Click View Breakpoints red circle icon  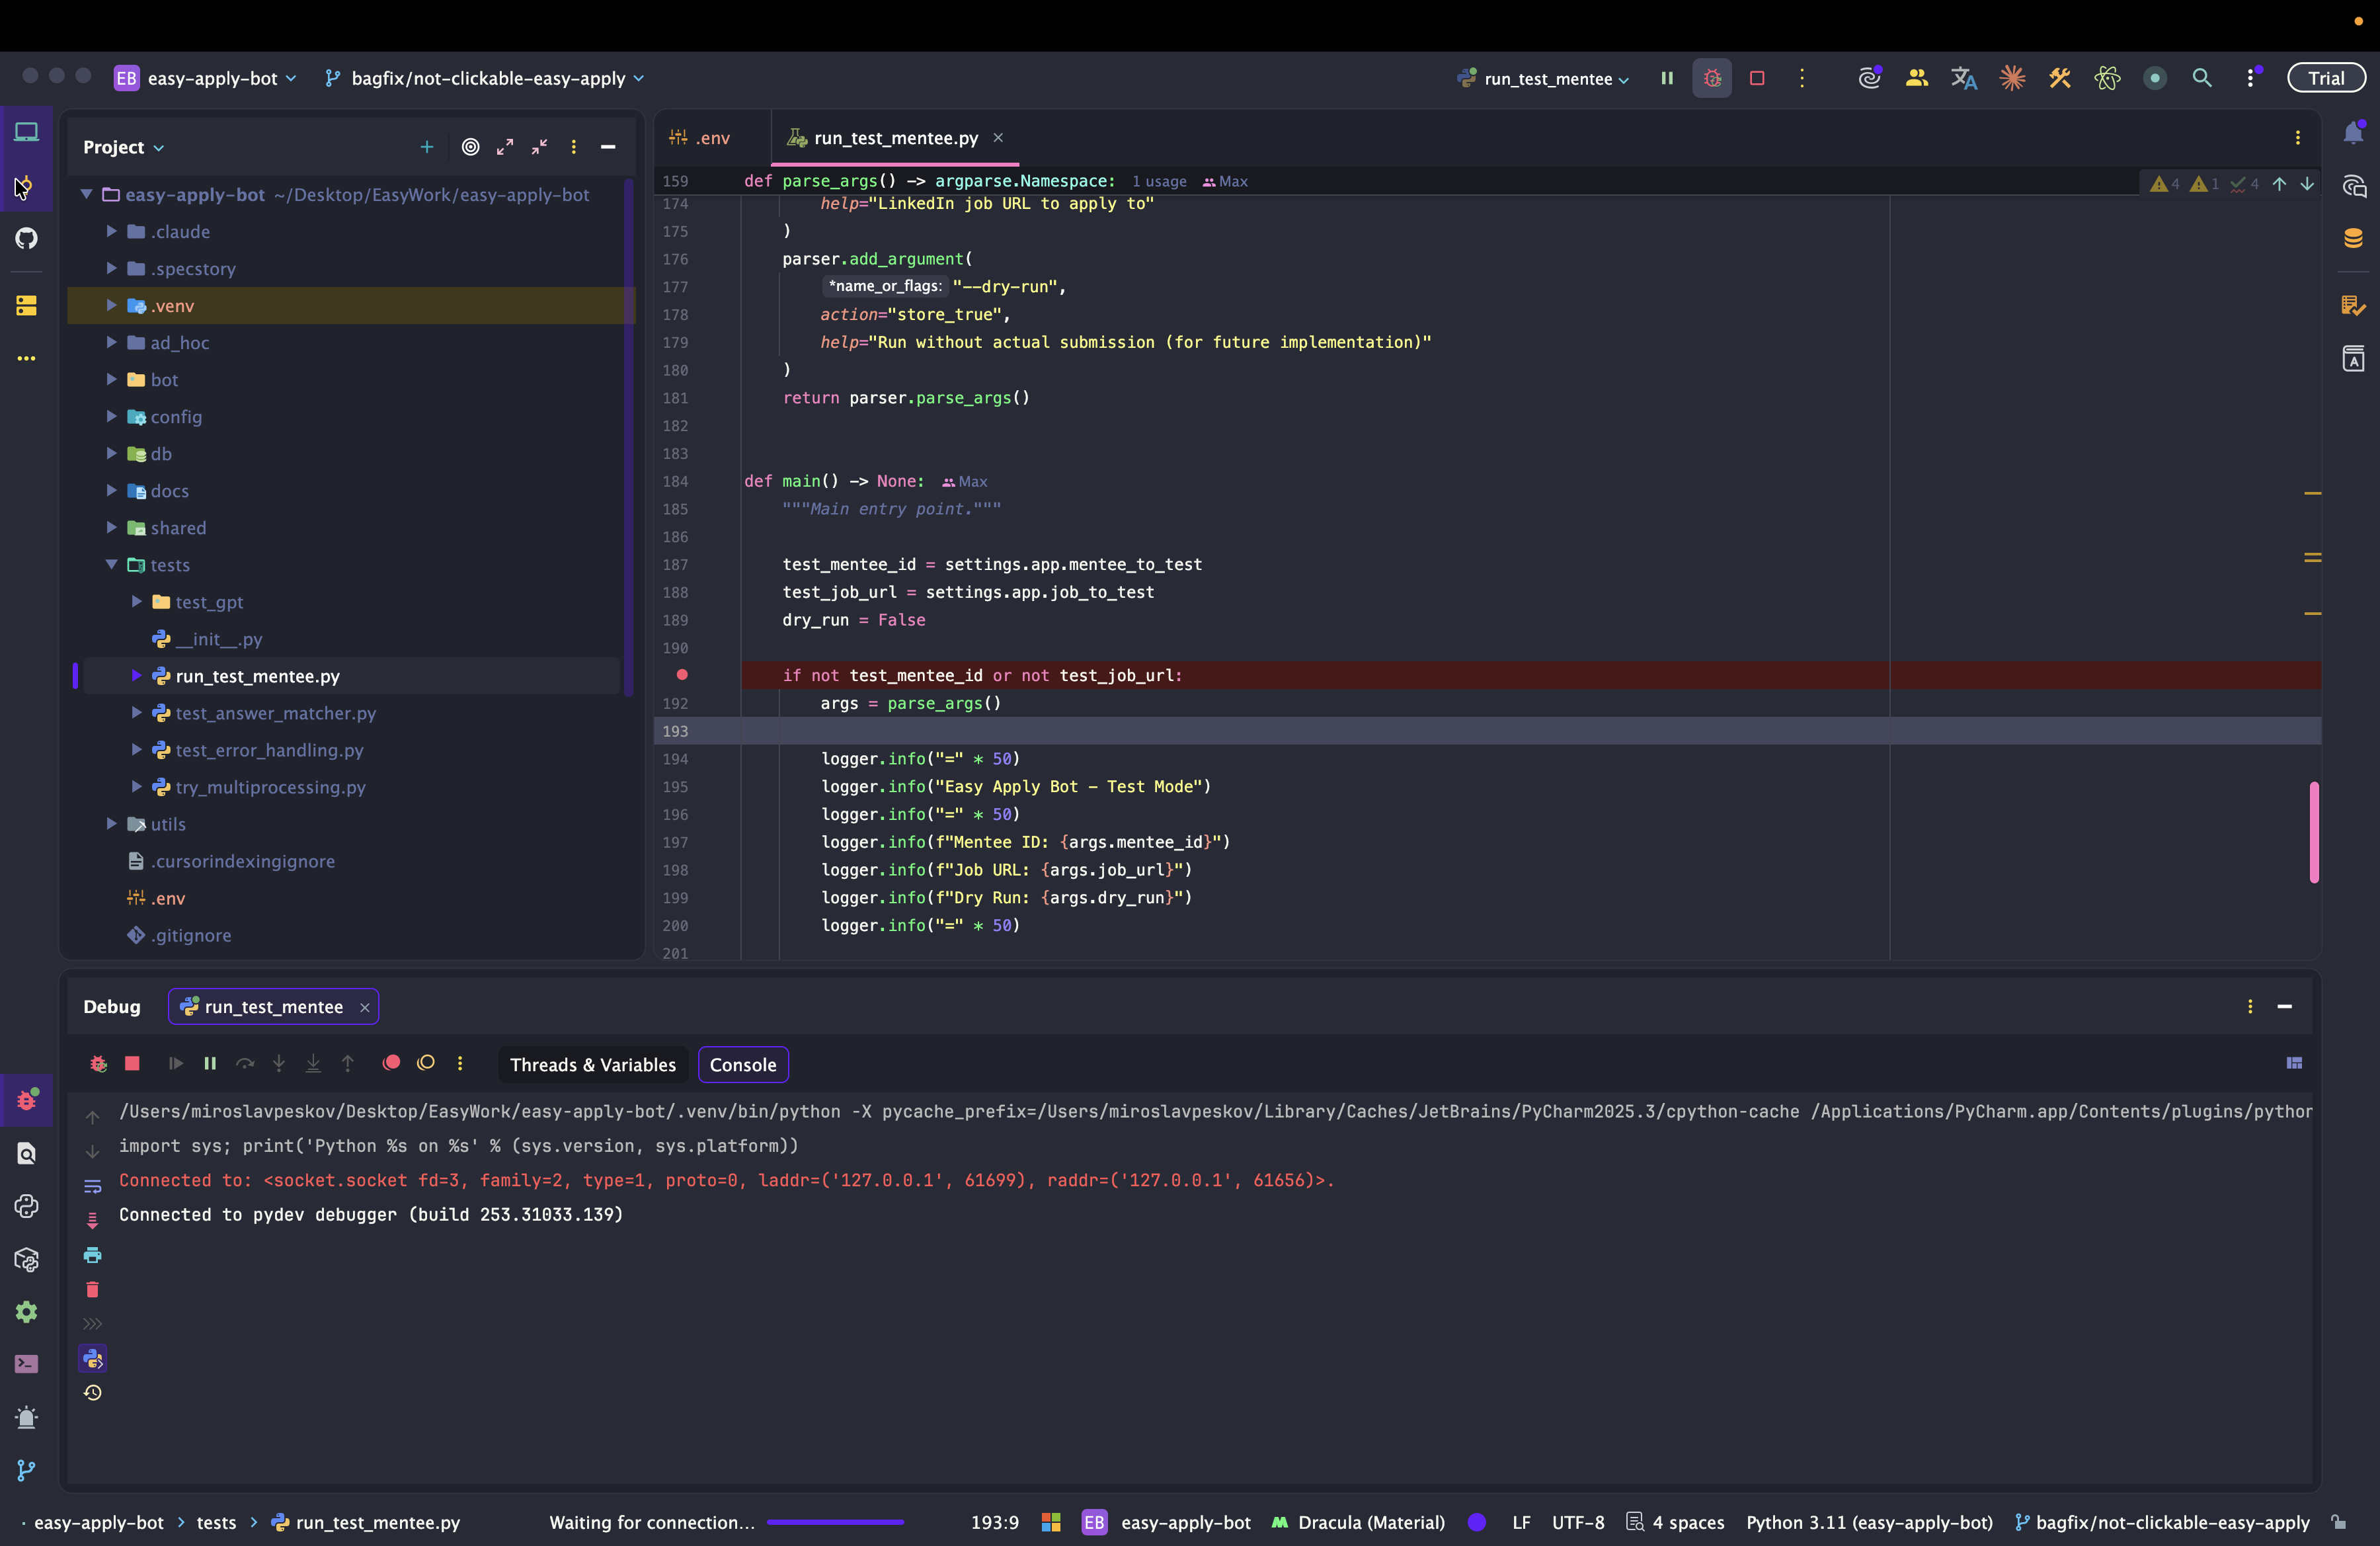[391, 1063]
